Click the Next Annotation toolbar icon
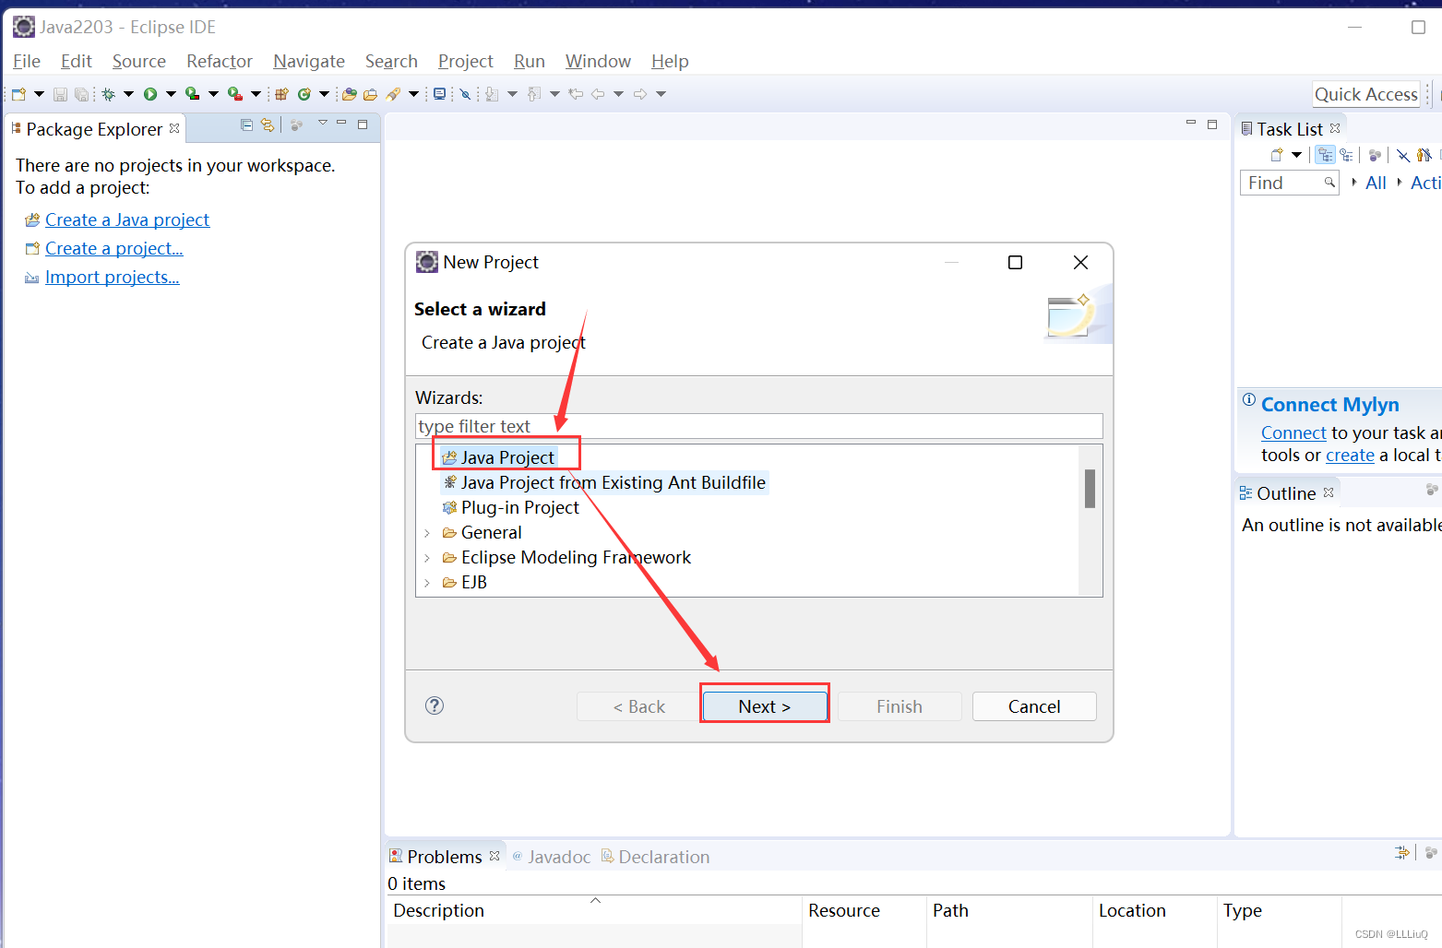 point(492,94)
